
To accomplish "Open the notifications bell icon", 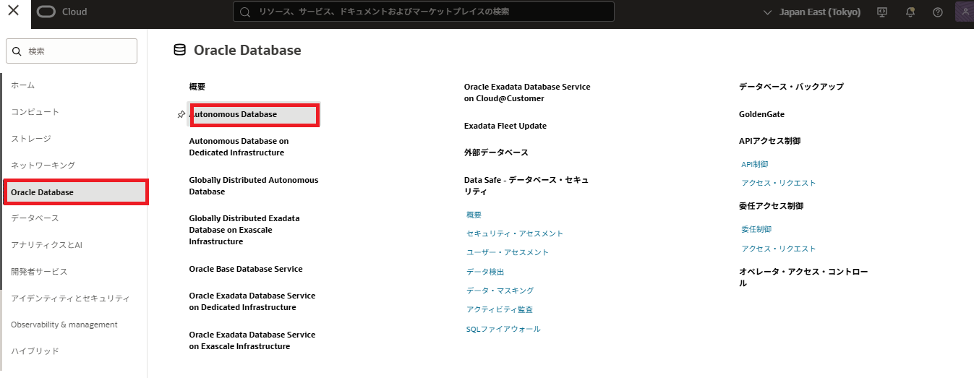I will click(910, 12).
